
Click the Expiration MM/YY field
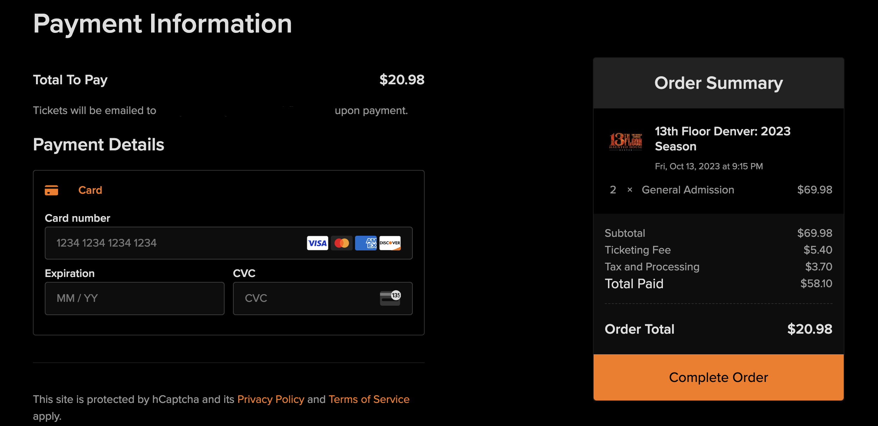tap(134, 298)
